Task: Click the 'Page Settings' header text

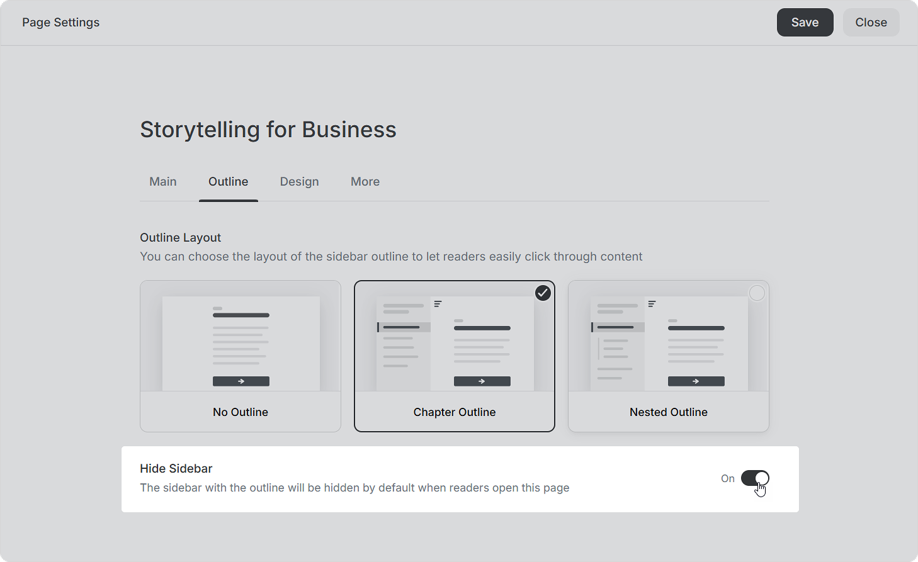Action: click(x=61, y=23)
